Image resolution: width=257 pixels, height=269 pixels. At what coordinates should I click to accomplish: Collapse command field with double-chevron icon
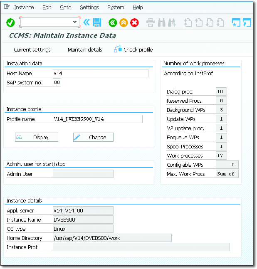[86, 22]
